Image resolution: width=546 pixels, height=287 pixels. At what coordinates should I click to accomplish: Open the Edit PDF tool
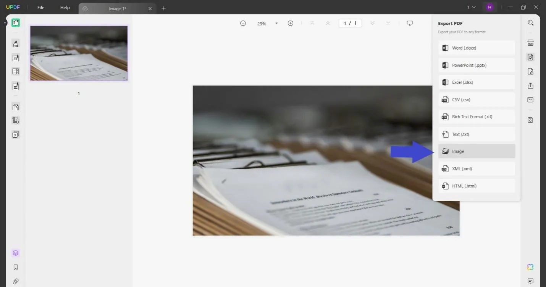click(x=16, y=58)
